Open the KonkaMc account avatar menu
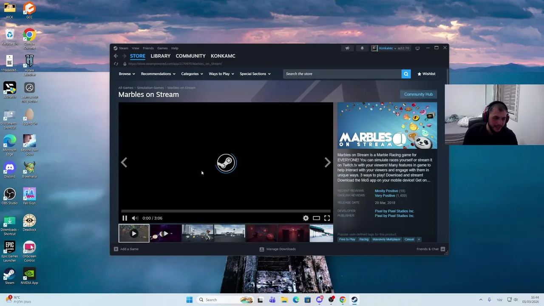Viewport: 544px width, 306px height. click(374, 48)
